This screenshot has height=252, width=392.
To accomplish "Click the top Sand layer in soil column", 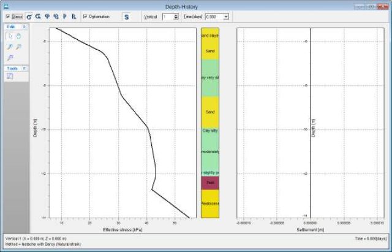I will tap(210, 51).
